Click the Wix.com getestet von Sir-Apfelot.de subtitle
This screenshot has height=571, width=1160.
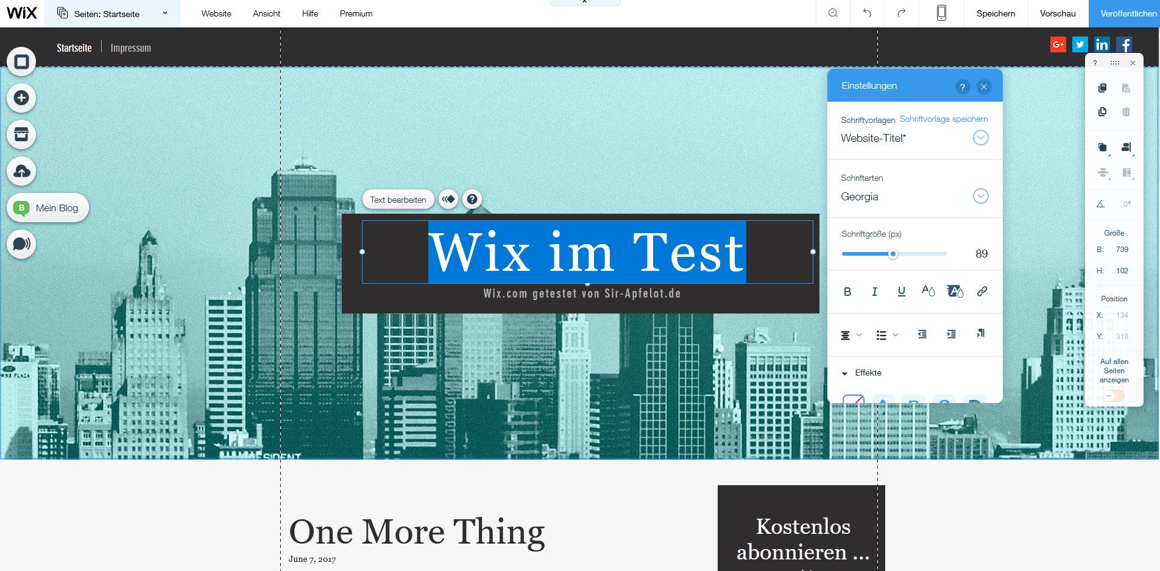coord(582,293)
